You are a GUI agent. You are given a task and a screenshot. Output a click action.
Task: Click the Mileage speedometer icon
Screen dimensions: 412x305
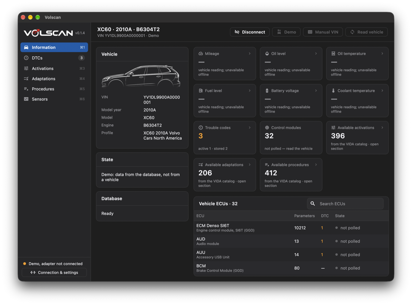[201, 54]
